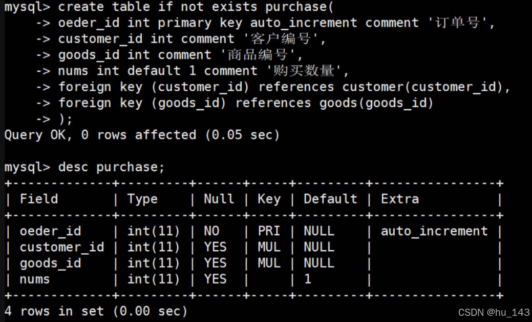The height and width of the screenshot is (322, 532).
Task: Click the Key column header
Action: (269, 199)
